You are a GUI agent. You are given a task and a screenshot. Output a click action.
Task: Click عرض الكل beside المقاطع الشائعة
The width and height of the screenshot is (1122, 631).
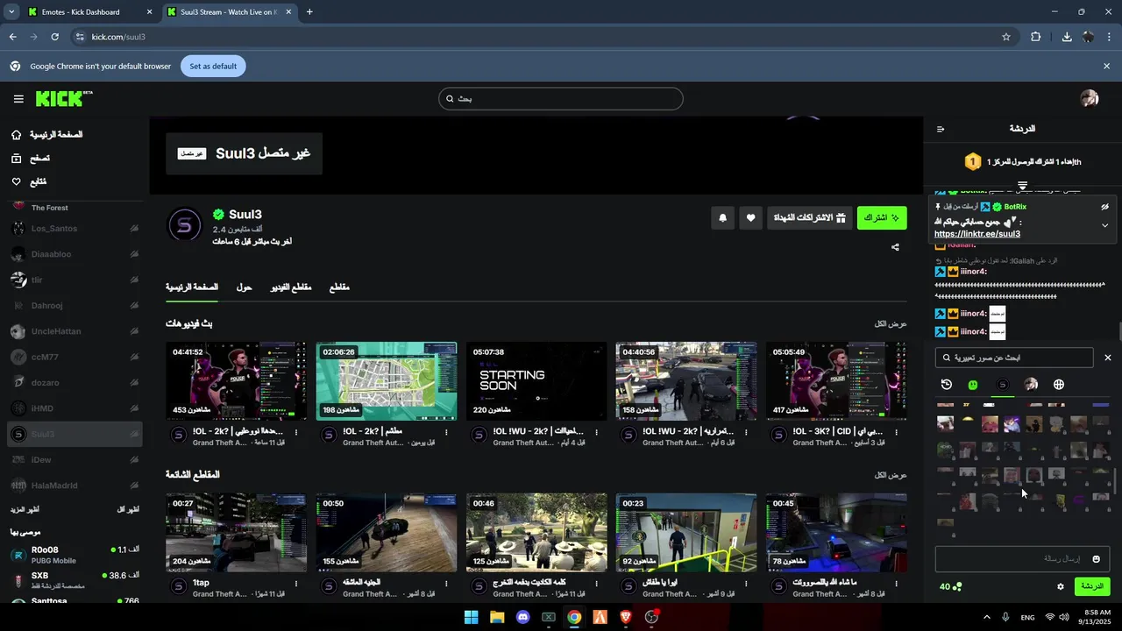pyautogui.click(x=891, y=474)
